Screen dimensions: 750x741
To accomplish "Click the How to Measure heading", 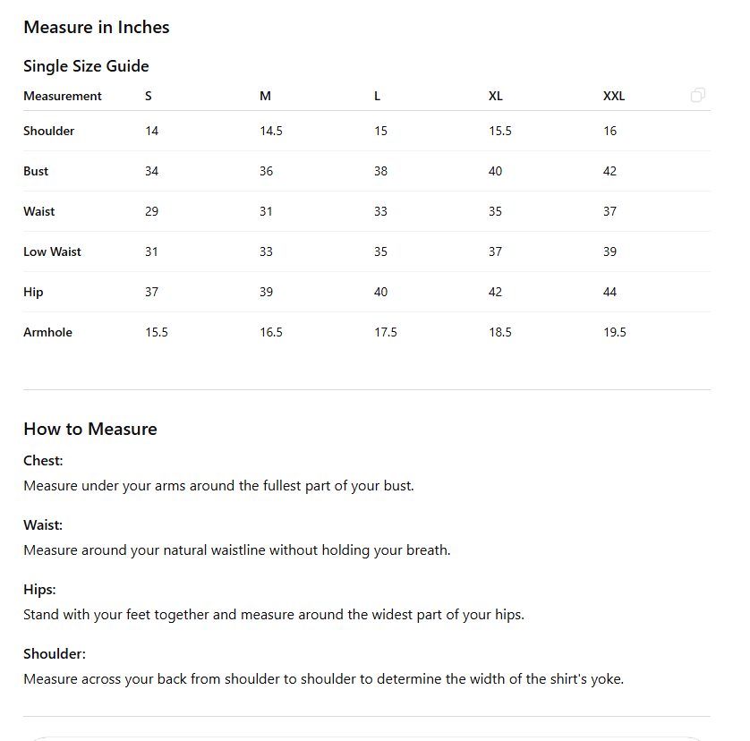I will (90, 429).
